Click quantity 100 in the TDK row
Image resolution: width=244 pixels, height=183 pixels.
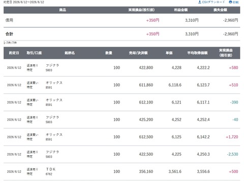116,171
